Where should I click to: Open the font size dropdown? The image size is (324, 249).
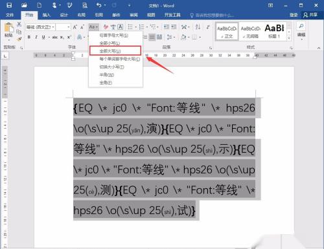[x=63, y=27]
